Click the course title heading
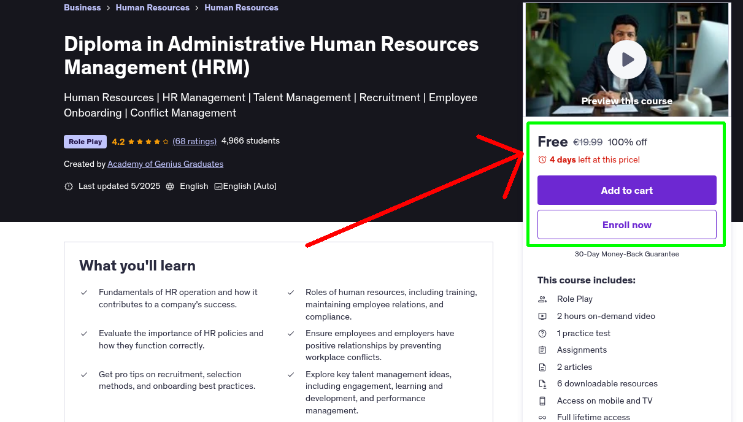The width and height of the screenshot is (743, 422). click(x=271, y=55)
